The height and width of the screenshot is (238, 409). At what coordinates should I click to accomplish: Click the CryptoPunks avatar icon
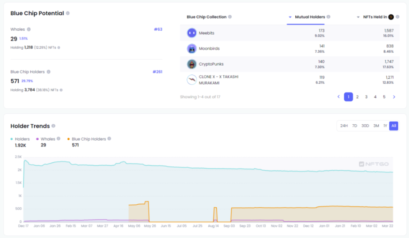pos(192,64)
